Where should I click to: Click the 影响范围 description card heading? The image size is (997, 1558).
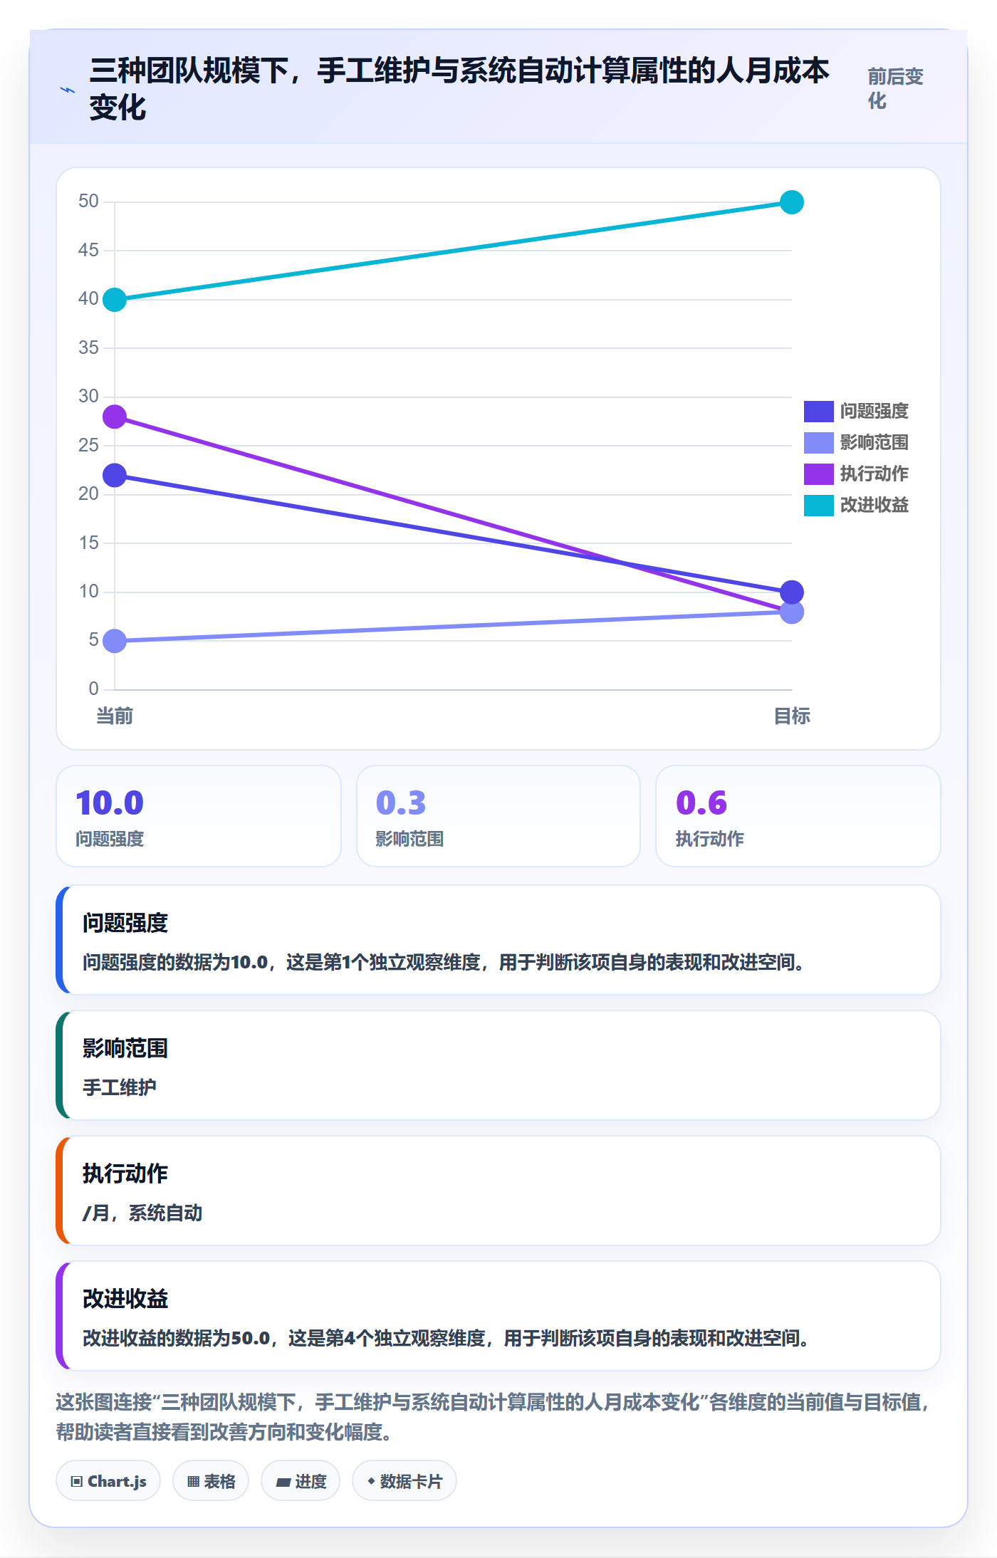pos(125,1048)
